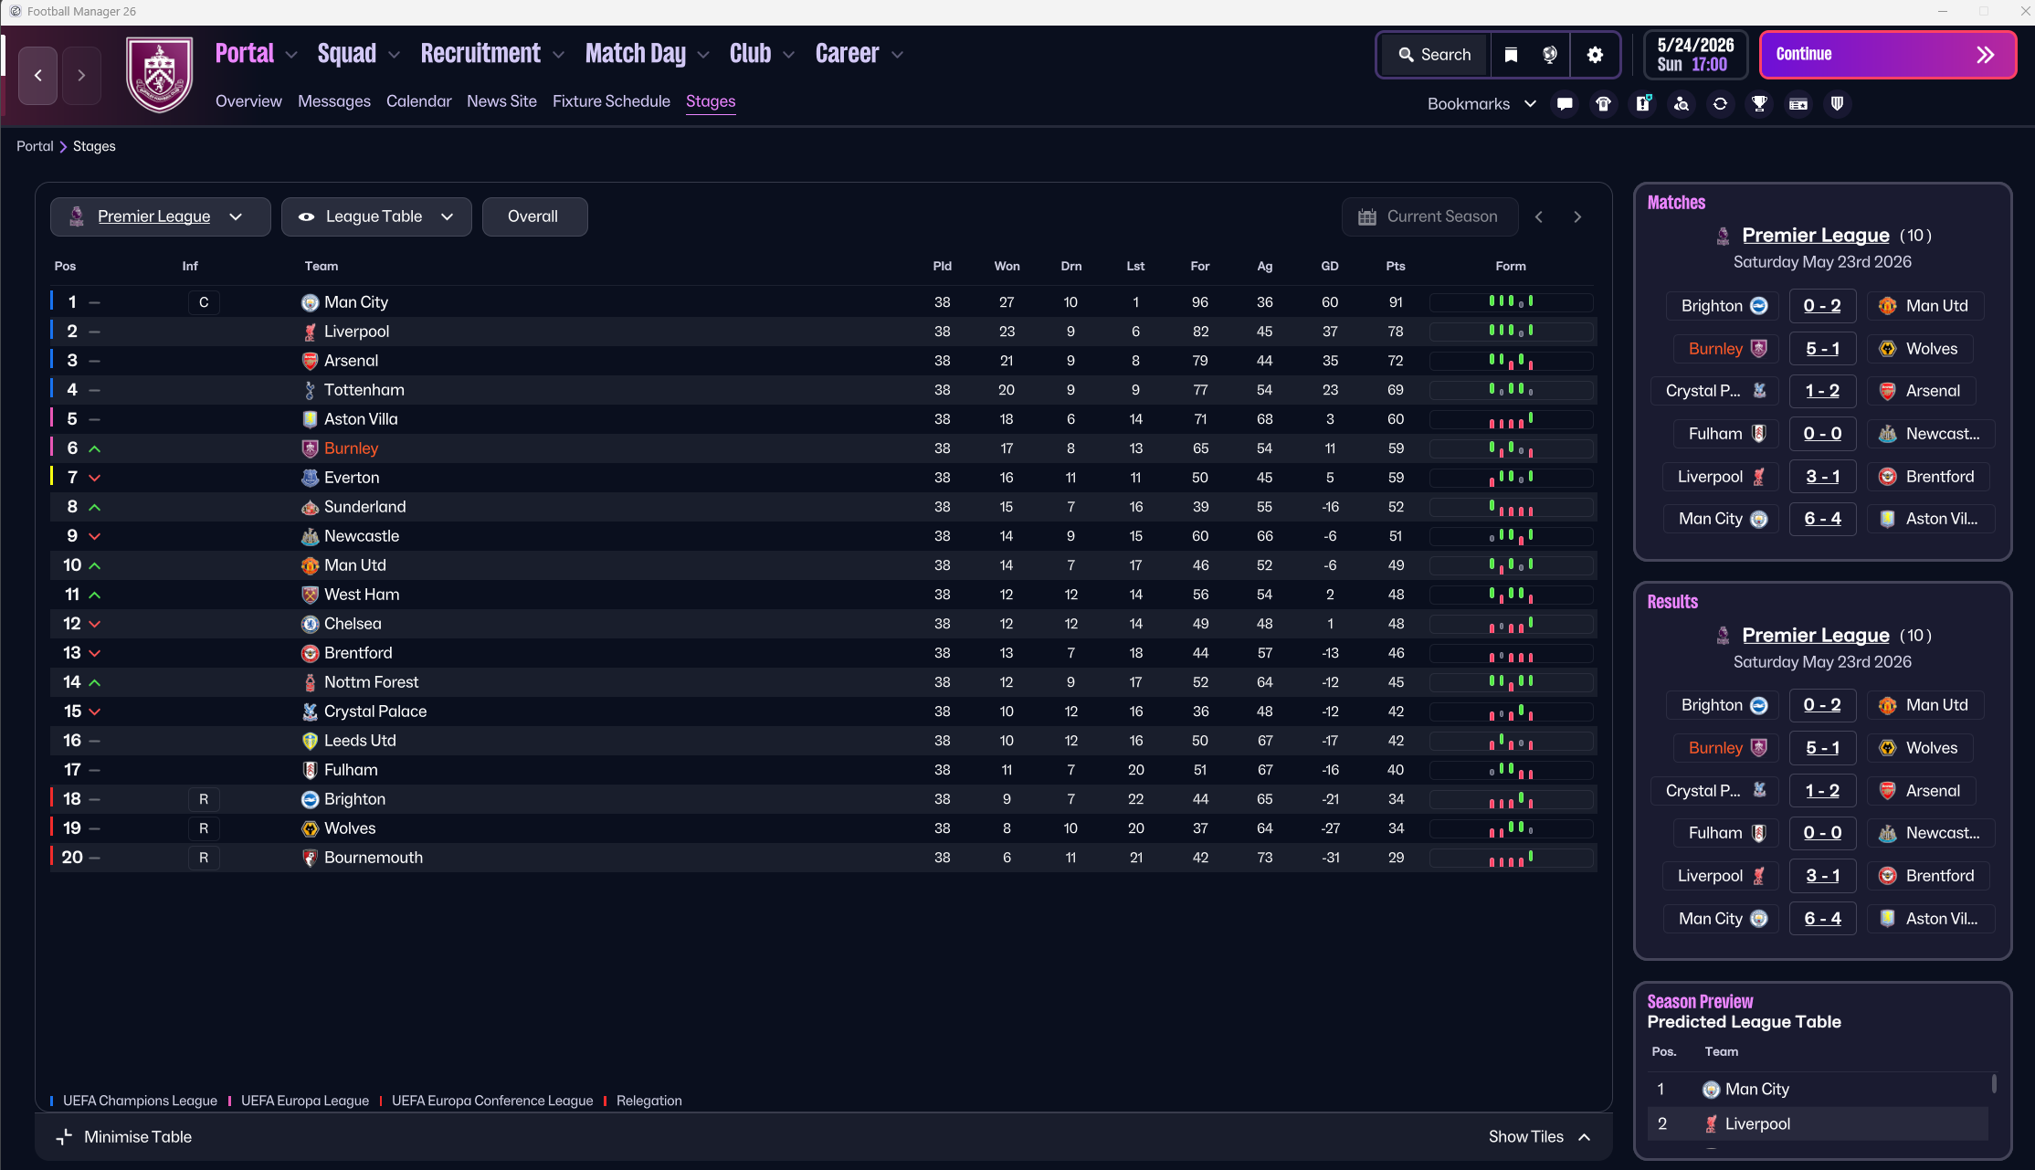Click the shirt squad bookmark icon
The width and height of the screenshot is (2035, 1170).
tap(1603, 104)
